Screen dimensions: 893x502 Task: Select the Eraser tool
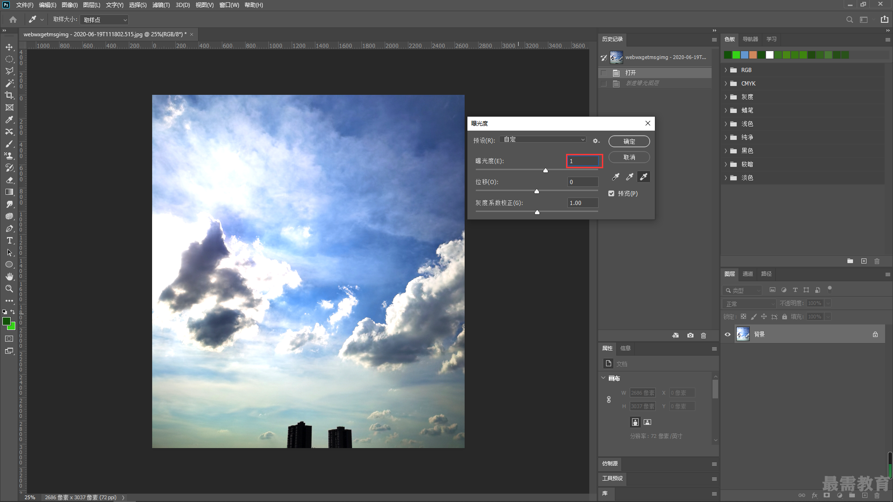pos(9,180)
